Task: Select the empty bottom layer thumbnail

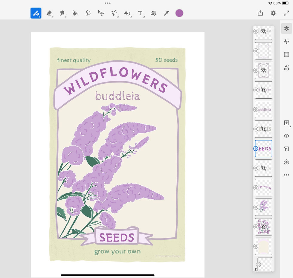Action: (x=265, y=264)
